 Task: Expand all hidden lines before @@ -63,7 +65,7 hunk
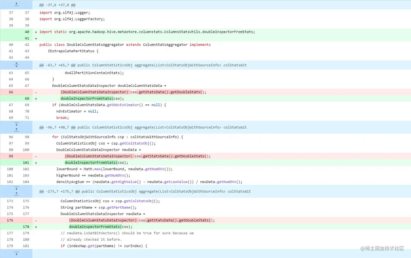(x=16, y=65)
